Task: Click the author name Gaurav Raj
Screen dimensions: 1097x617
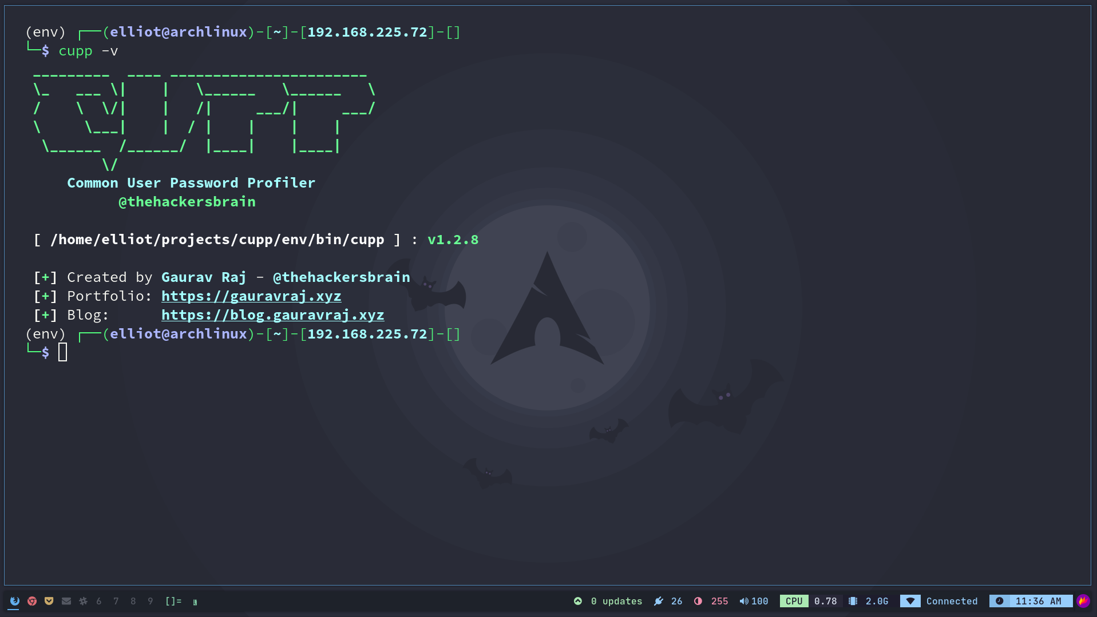Action: click(204, 277)
